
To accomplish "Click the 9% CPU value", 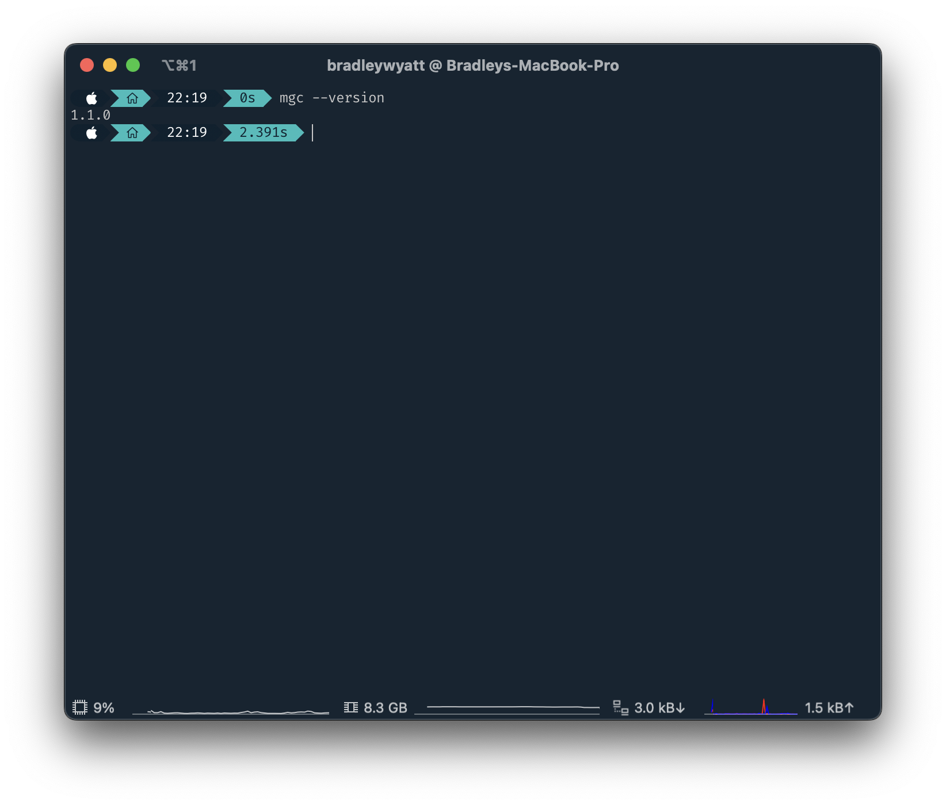I will [x=104, y=708].
